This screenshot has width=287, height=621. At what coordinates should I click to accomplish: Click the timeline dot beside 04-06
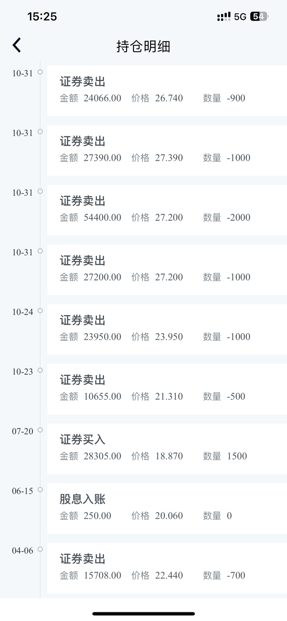pyautogui.click(x=40, y=549)
